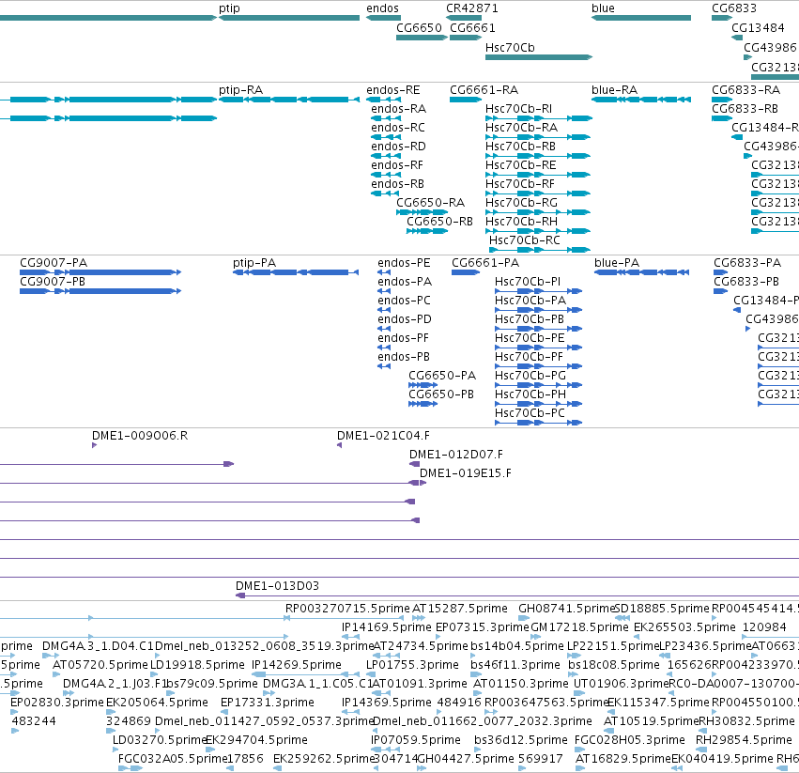Click protein label "Hsc70Cb-PI"
The image size is (799, 773).
(x=528, y=282)
